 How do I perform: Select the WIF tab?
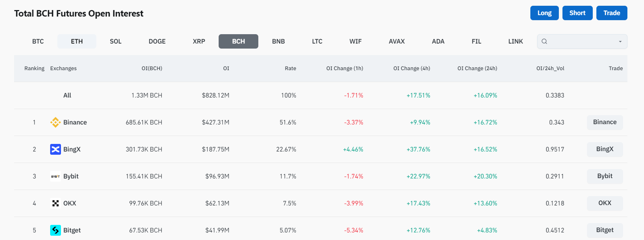pyautogui.click(x=355, y=41)
